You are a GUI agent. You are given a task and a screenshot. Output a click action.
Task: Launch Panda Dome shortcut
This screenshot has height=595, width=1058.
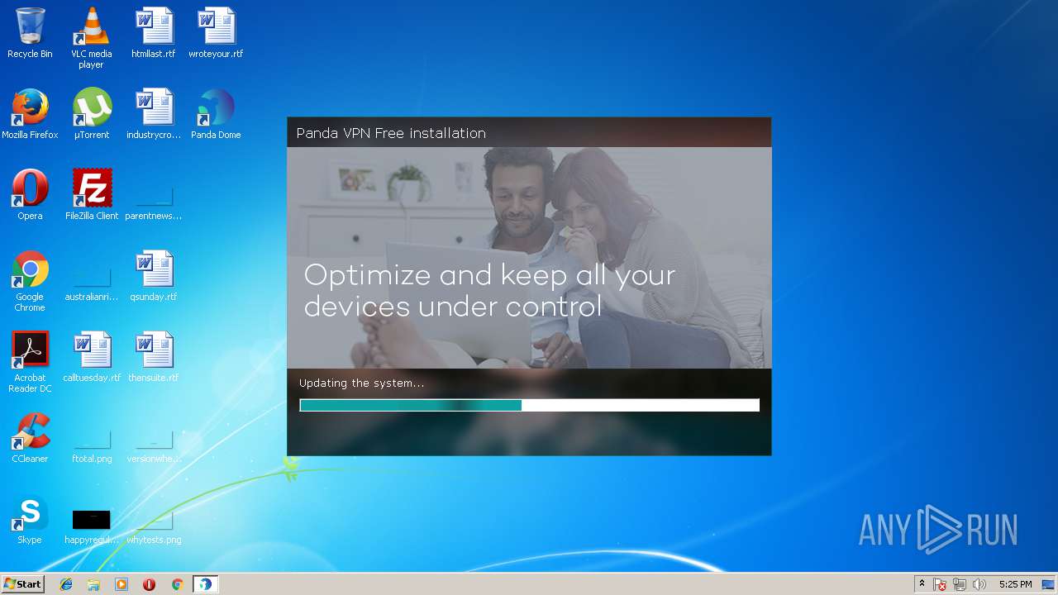click(216, 107)
